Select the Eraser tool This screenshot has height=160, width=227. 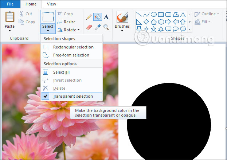point(89,27)
